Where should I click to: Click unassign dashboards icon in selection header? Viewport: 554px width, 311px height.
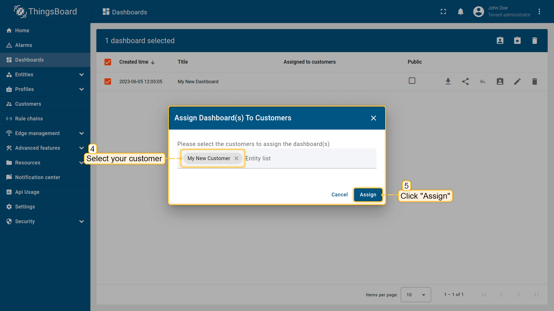[517, 41]
